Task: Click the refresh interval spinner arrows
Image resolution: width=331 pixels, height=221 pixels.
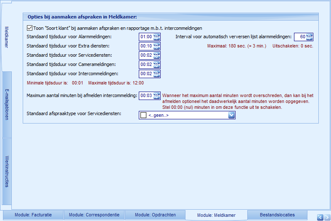Action: [309, 37]
